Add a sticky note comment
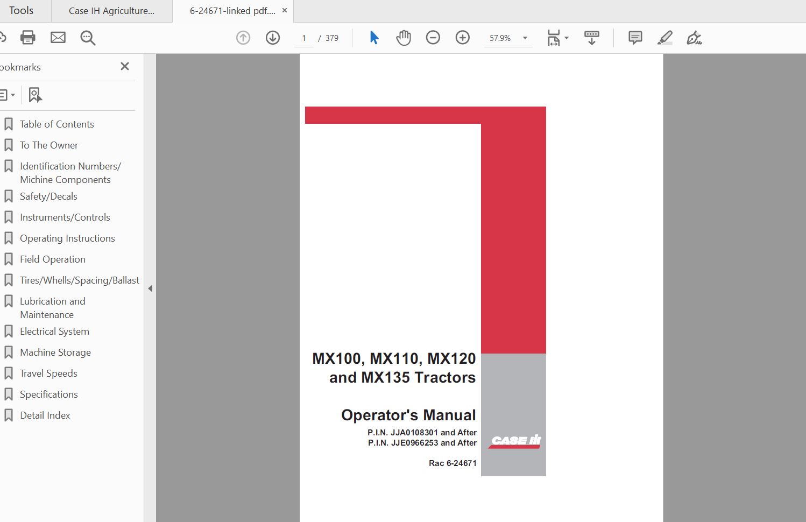This screenshot has height=522, width=806. [635, 38]
